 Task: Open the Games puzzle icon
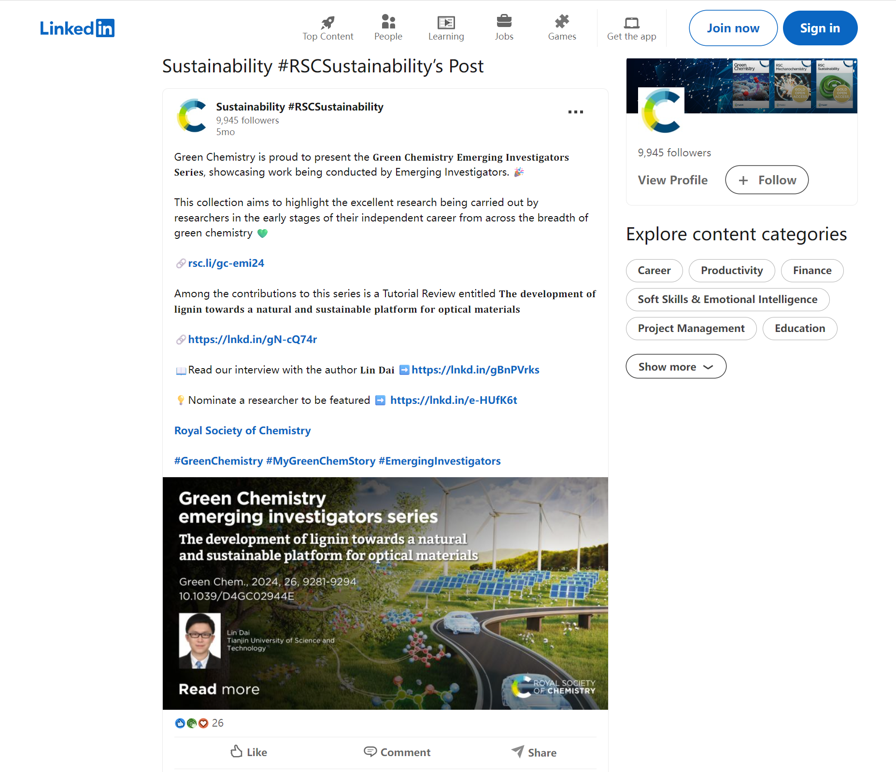point(562,22)
